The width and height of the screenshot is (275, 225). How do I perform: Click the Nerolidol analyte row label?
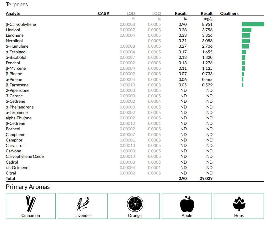click(x=14, y=41)
